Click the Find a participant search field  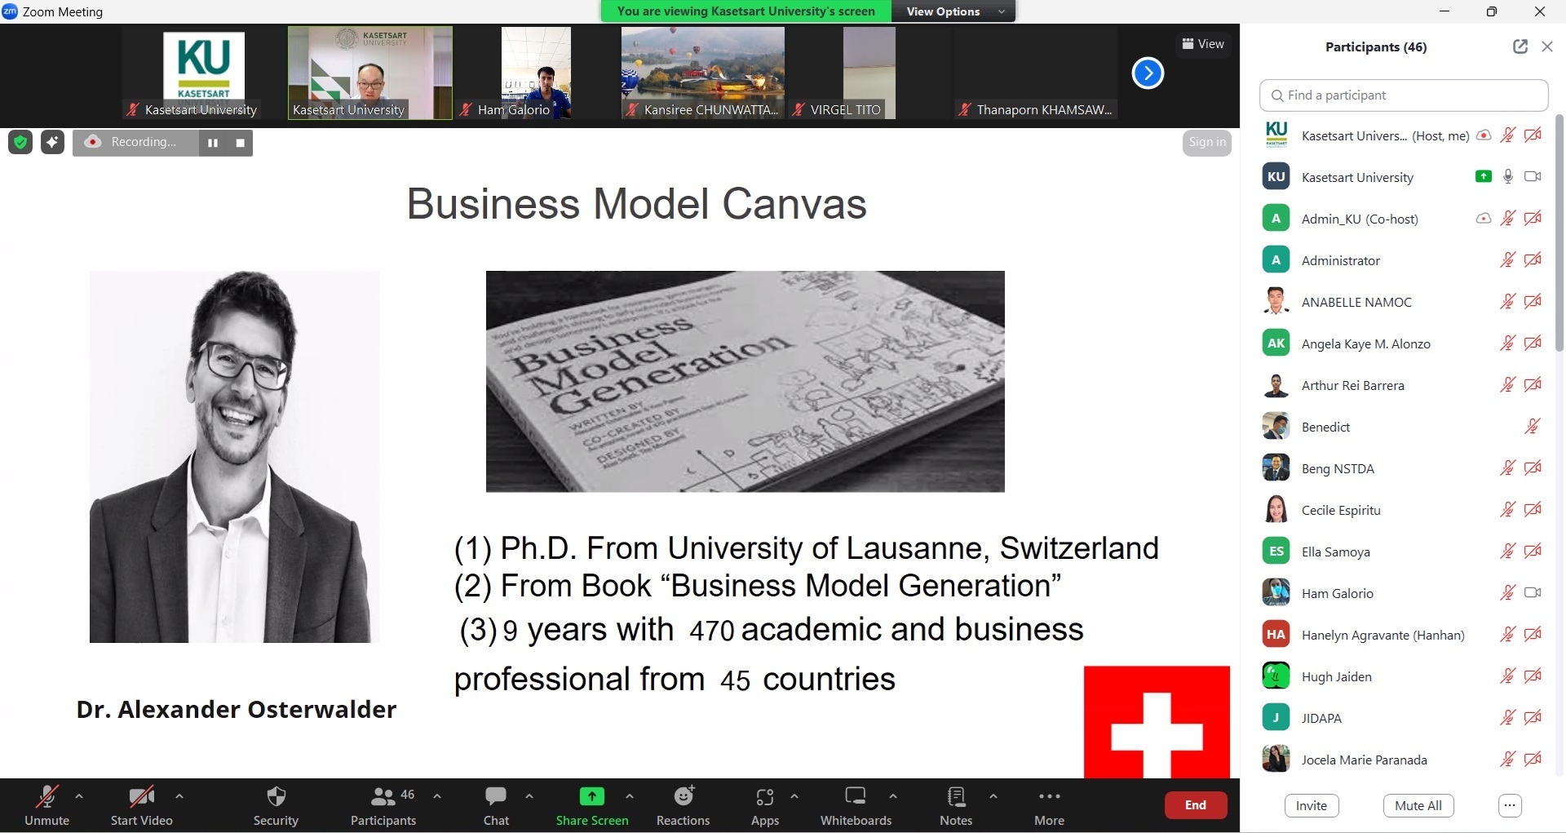click(1403, 95)
